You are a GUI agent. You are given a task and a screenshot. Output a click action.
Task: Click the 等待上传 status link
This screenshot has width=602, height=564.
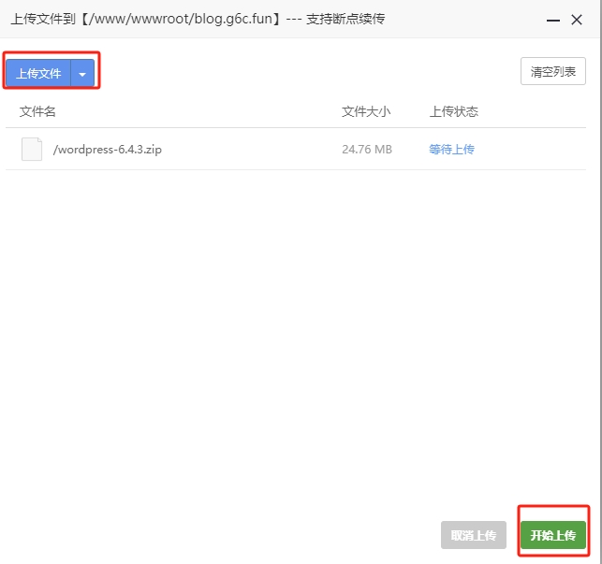point(451,149)
